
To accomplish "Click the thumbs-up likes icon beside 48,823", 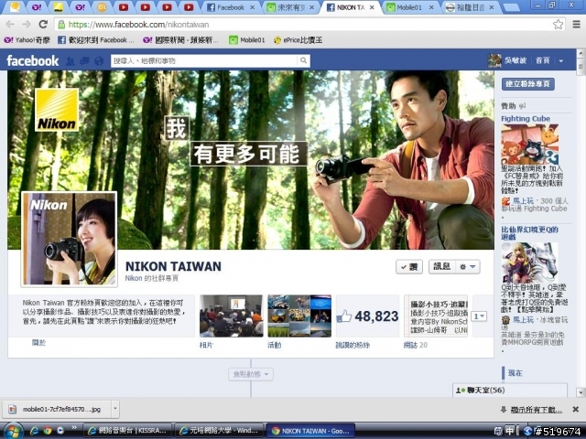I will click(344, 316).
